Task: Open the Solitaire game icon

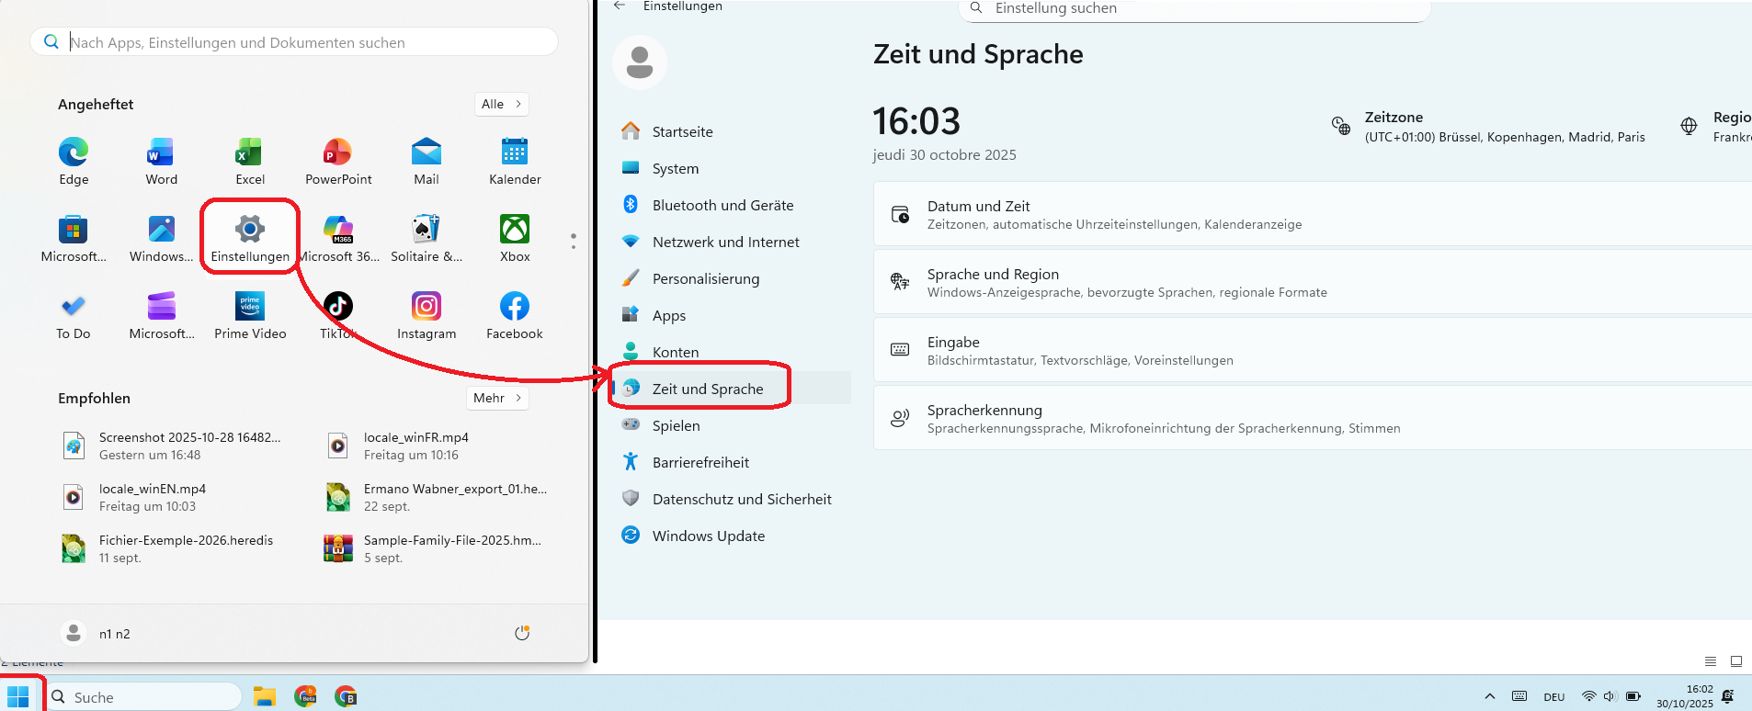Action: tap(427, 237)
